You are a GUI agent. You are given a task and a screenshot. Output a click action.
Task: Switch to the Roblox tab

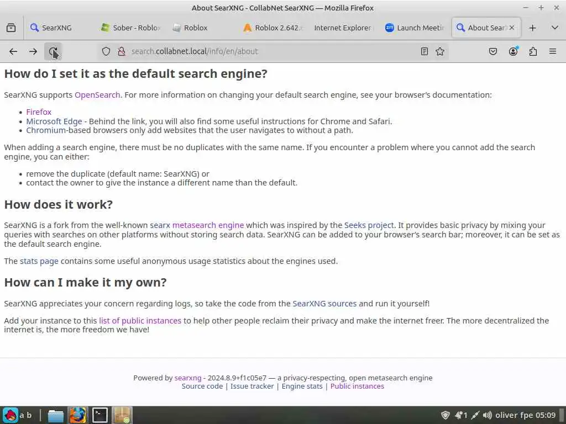pyautogui.click(x=202, y=28)
